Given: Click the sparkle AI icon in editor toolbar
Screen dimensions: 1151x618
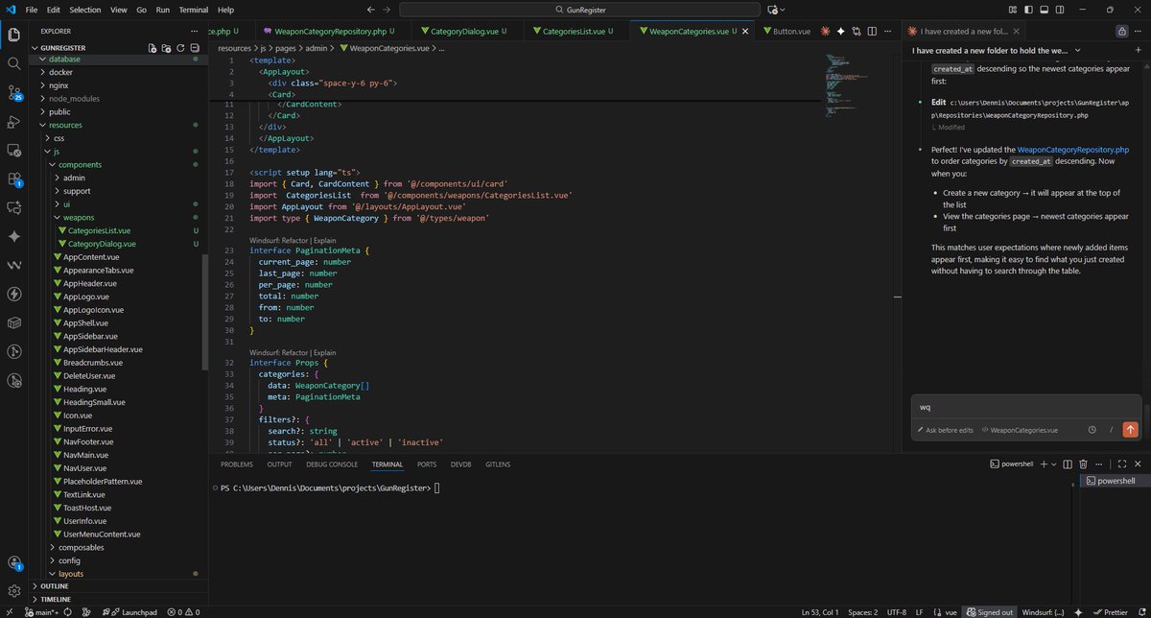Looking at the screenshot, I should pyautogui.click(x=840, y=31).
